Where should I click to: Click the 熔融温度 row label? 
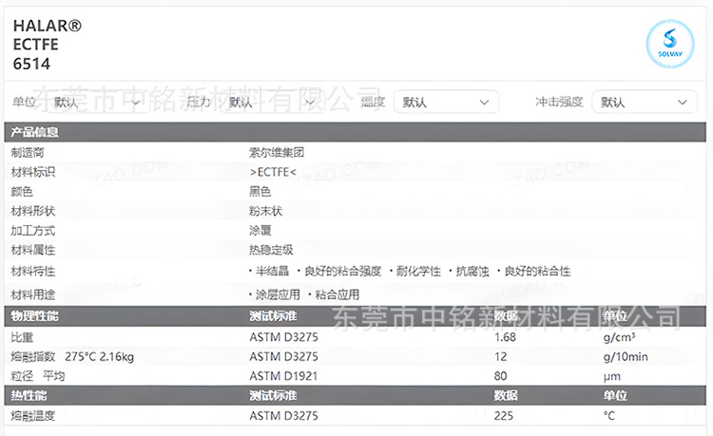32,416
